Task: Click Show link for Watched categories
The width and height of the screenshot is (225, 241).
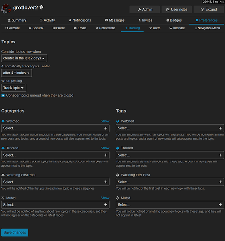Action: point(105,121)
